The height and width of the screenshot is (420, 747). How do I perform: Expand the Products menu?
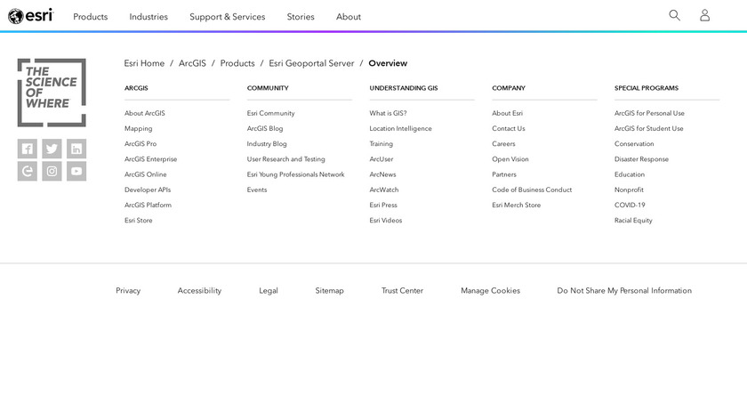(x=91, y=17)
